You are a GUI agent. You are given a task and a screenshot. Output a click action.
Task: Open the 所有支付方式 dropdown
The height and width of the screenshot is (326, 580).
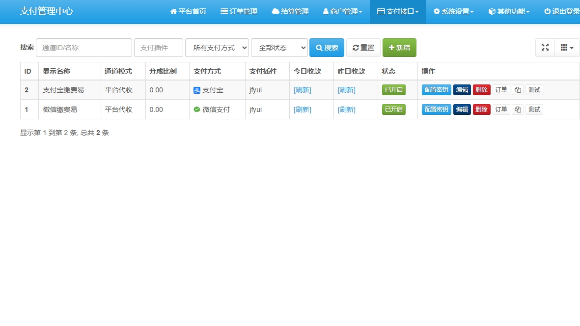217,48
